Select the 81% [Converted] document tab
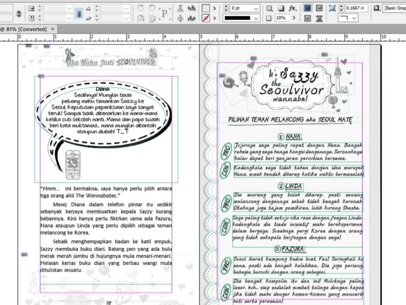Screen dimensions: 406x305 [24, 29]
